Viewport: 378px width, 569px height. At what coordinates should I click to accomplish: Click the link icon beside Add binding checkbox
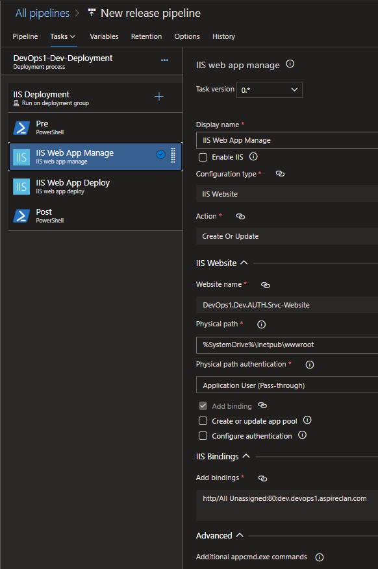click(x=262, y=406)
